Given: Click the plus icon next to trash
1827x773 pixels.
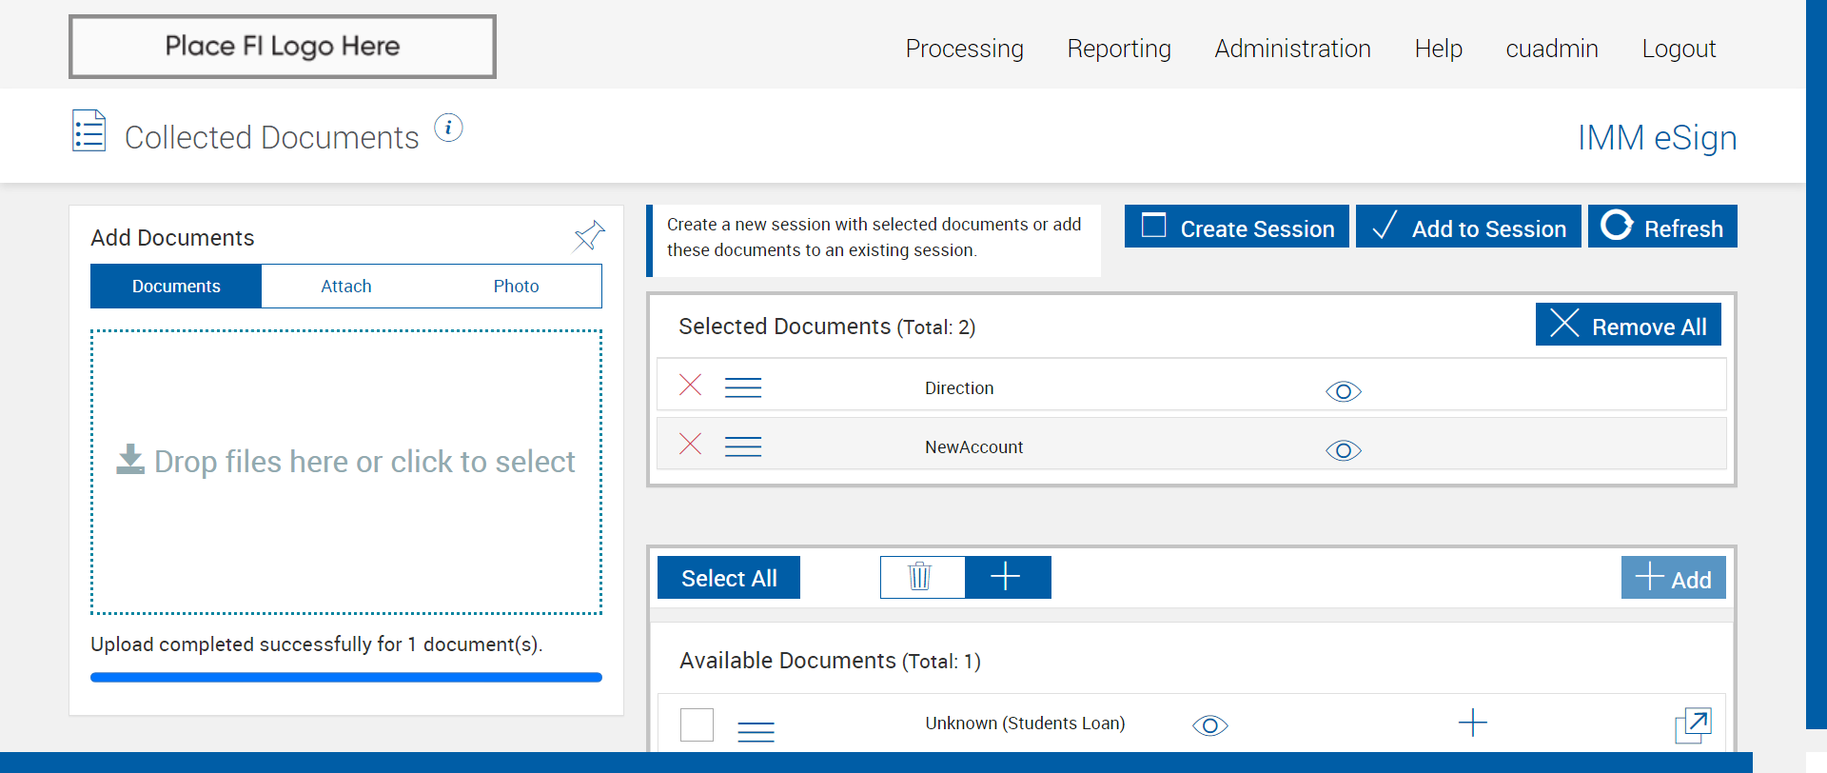Looking at the screenshot, I should click(x=1006, y=577).
